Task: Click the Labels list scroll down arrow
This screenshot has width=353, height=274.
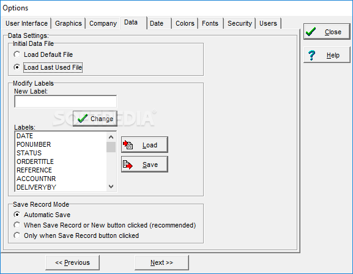Action: [111, 187]
